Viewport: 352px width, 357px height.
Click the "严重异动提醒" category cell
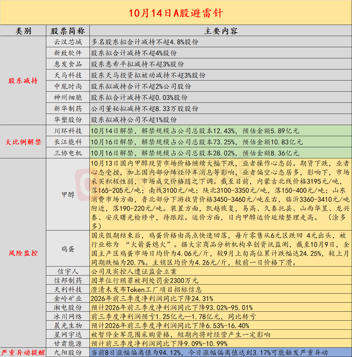pos(23,352)
